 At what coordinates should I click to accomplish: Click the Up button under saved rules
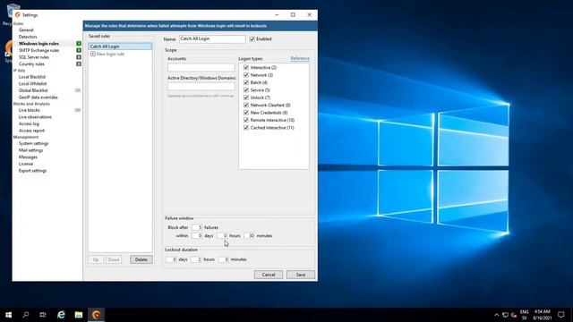96,259
